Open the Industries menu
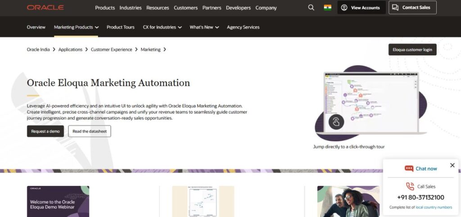The image size is (461, 217). click(x=131, y=8)
